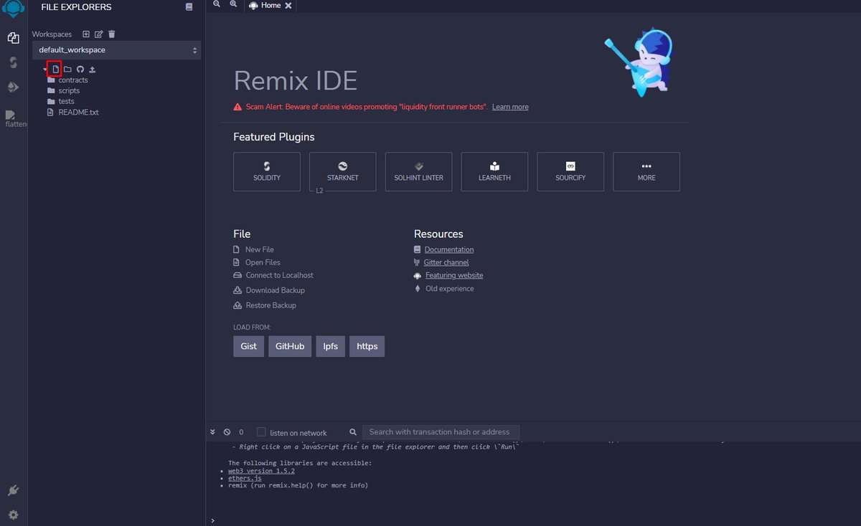Open the Gitter channel link

click(446, 262)
